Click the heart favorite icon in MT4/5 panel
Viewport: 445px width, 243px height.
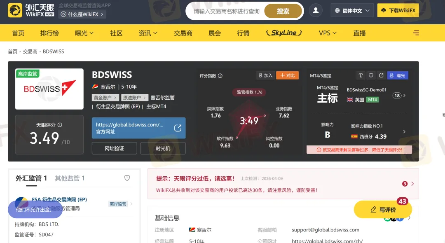point(371,75)
